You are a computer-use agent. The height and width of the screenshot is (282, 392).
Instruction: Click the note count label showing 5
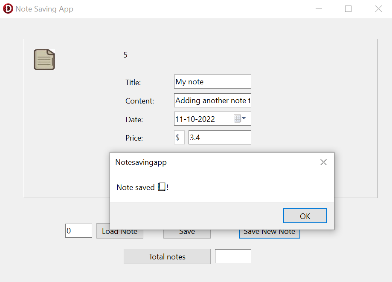pyautogui.click(x=125, y=55)
